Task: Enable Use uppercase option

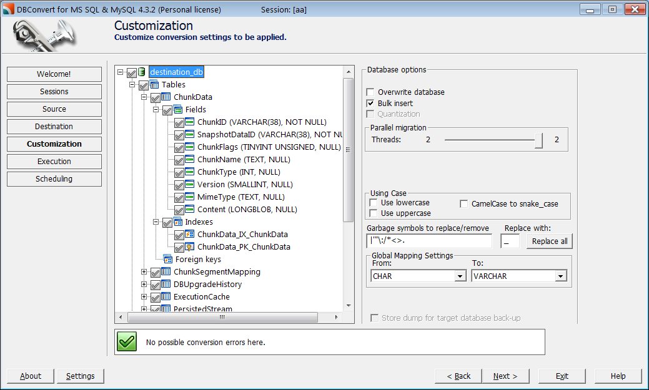Action: tap(374, 213)
